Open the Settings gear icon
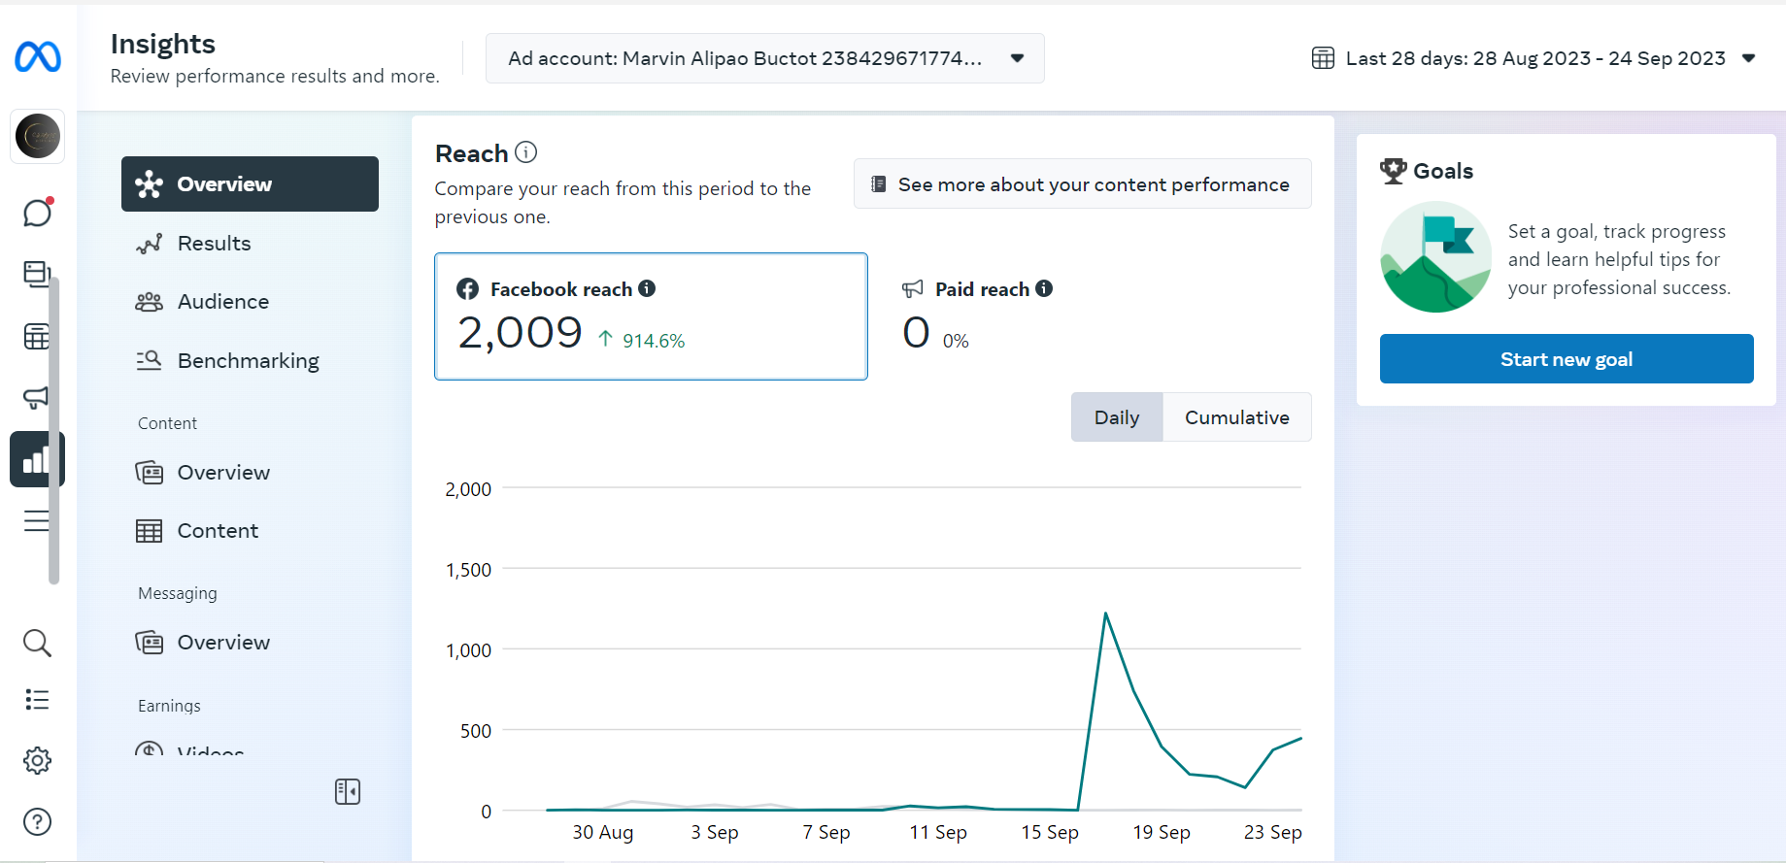The width and height of the screenshot is (1786, 863). coord(37,760)
